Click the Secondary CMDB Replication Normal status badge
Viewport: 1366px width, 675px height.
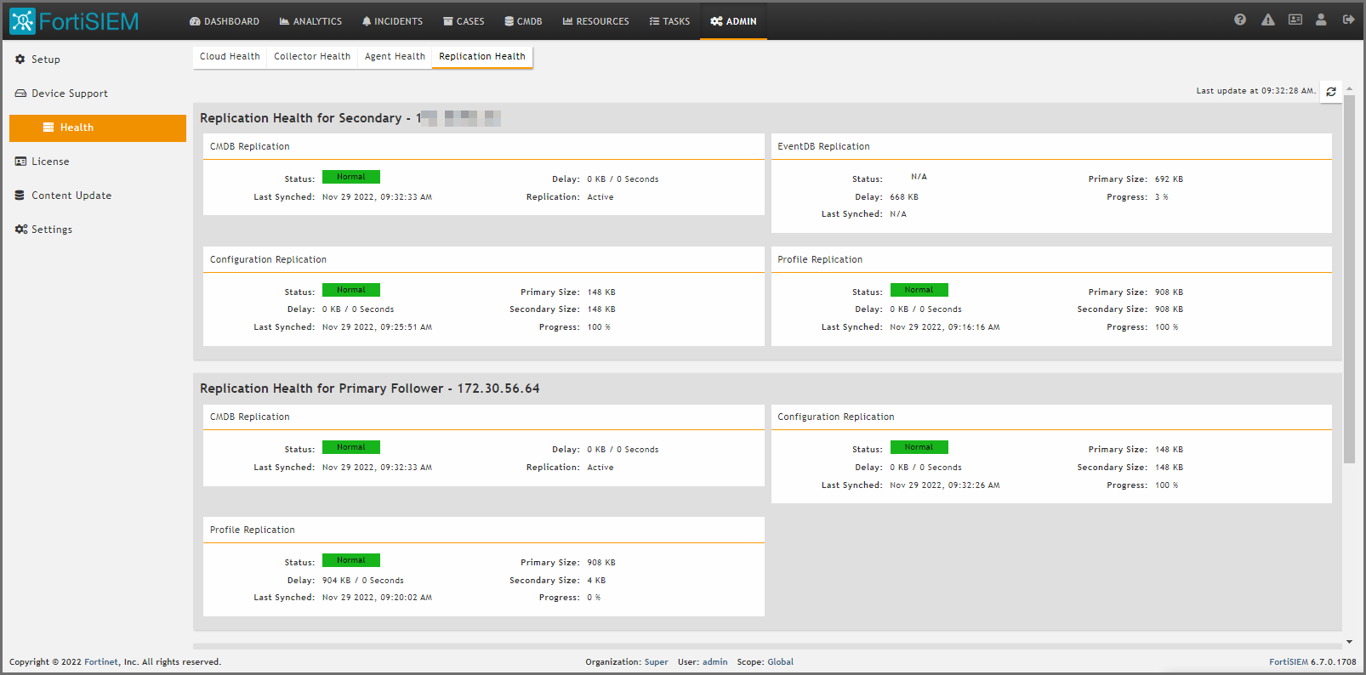point(351,177)
